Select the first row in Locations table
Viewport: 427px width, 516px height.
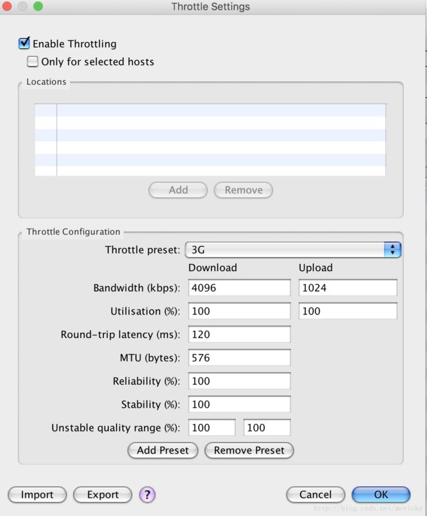pyautogui.click(x=210, y=110)
